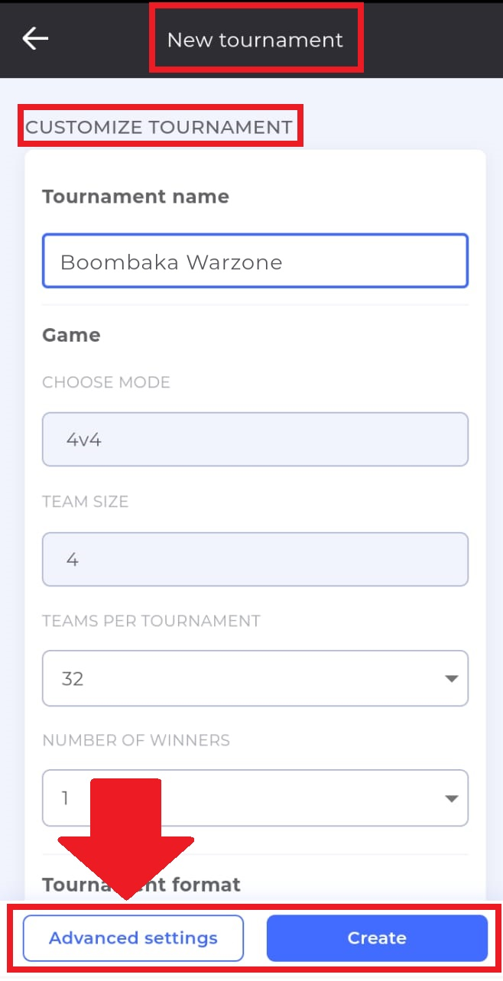The height and width of the screenshot is (981, 503).
Task: Tap the Choose Mode label
Action: [106, 382]
